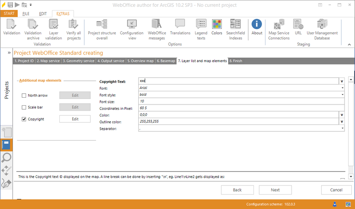The width and height of the screenshot is (355, 209).
Task: Open Translations options
Action: click(x=180, y=27)
